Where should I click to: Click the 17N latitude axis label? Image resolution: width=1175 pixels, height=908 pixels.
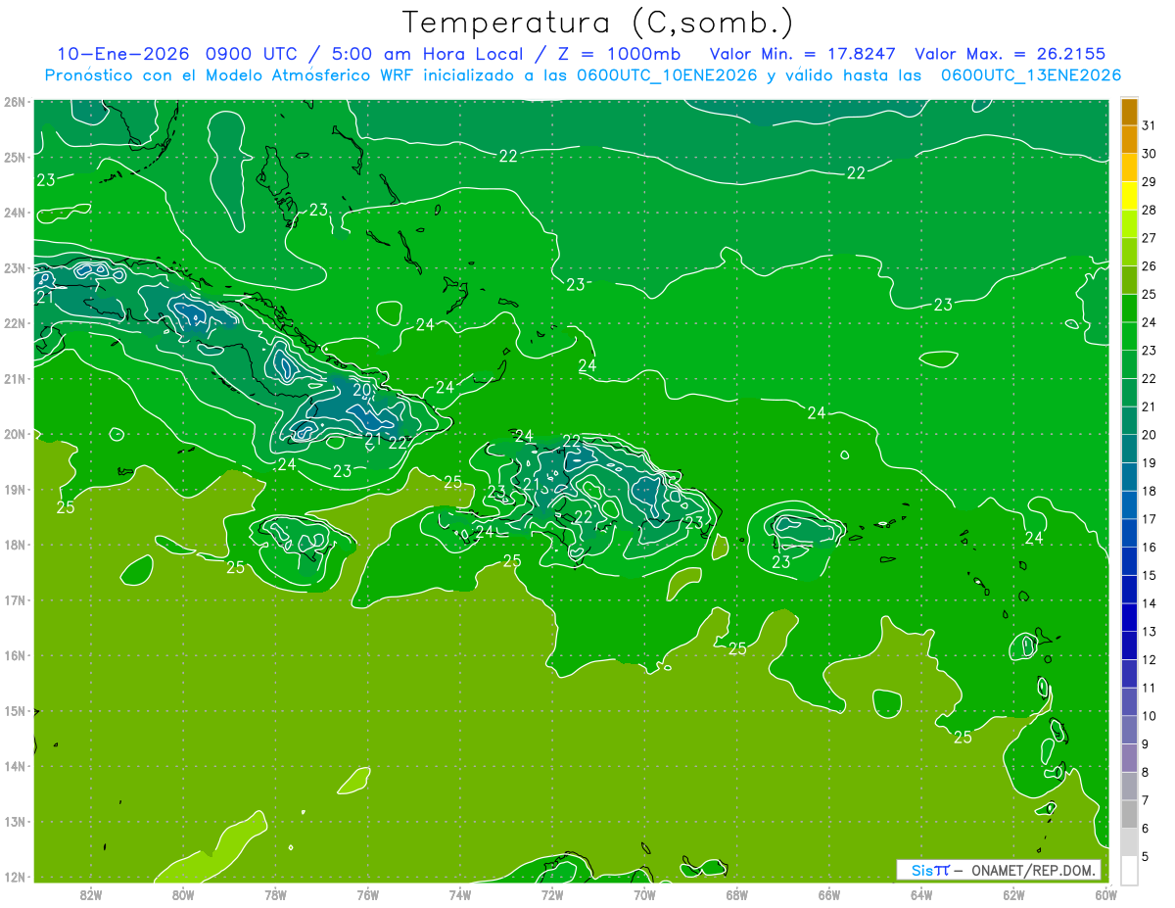pyautogui.click(x=15, y=600)
